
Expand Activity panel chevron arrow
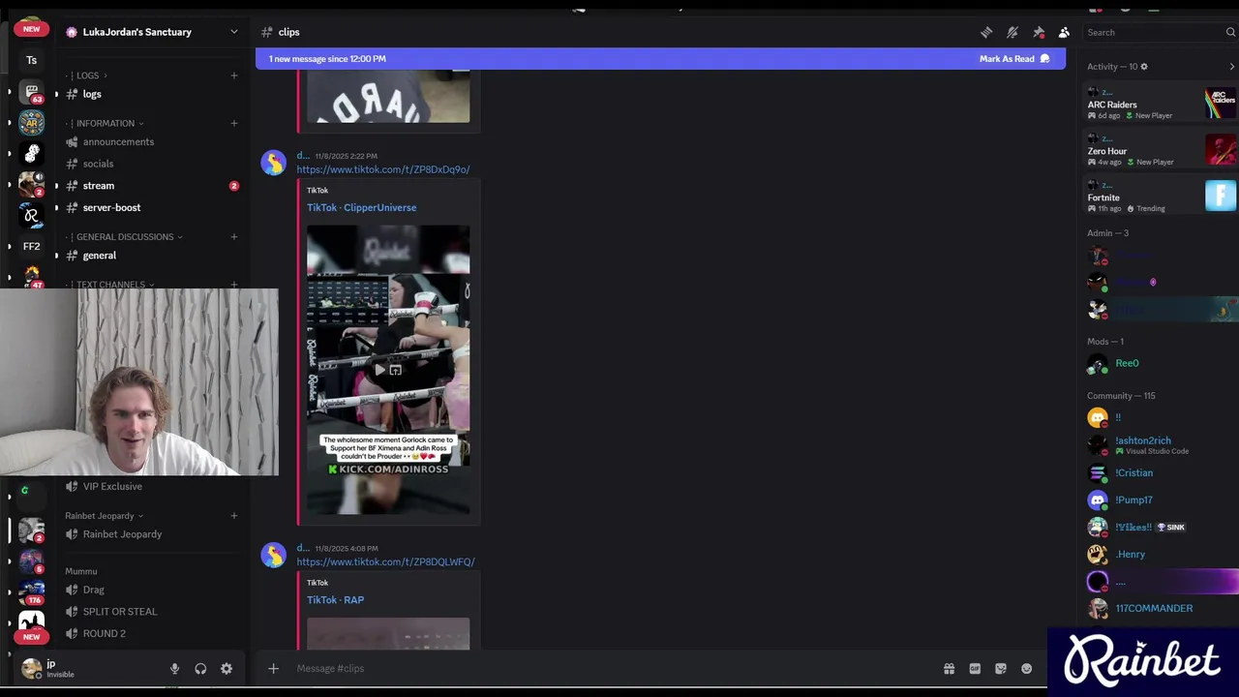(x=1231, y=67)
